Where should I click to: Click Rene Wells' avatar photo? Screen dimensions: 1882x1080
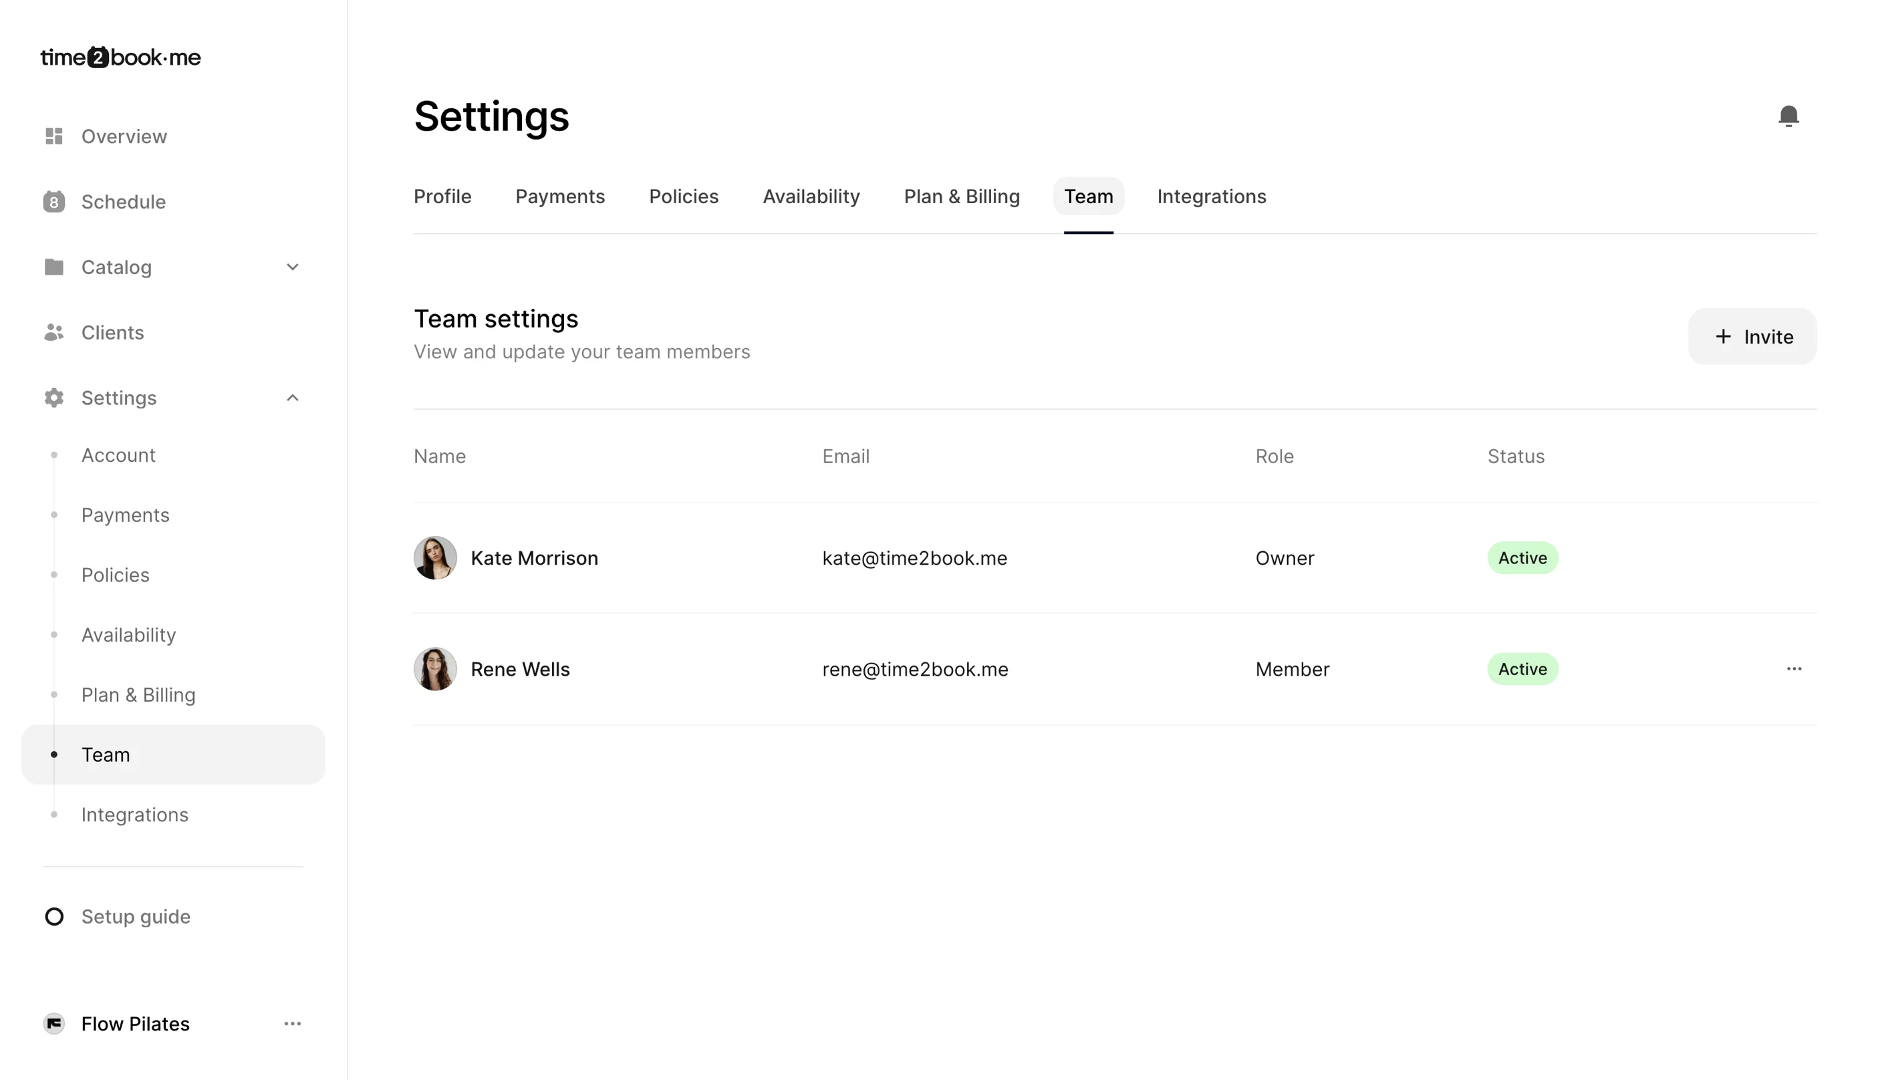click(435, 668)
